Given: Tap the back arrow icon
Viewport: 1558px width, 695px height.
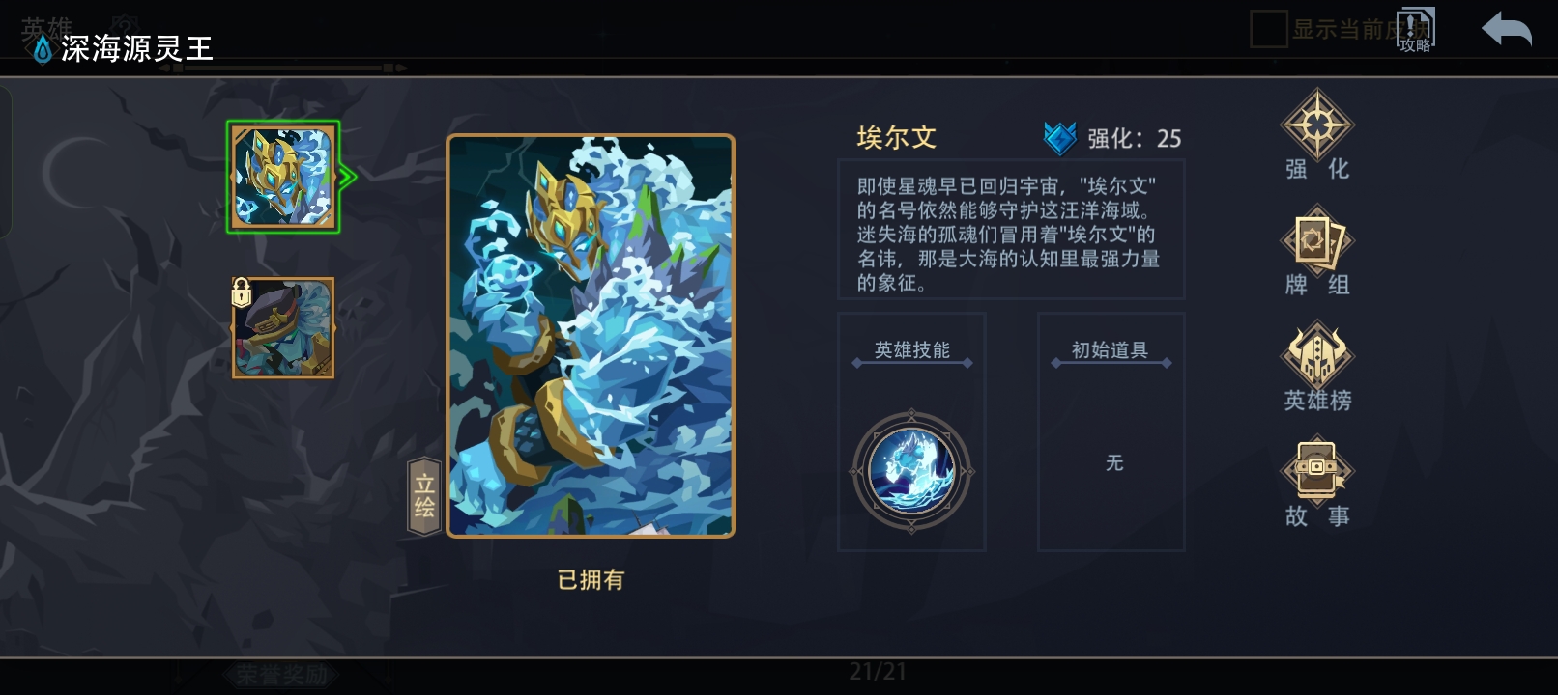Looking at the screenshot, I should tap(1507, 30).
